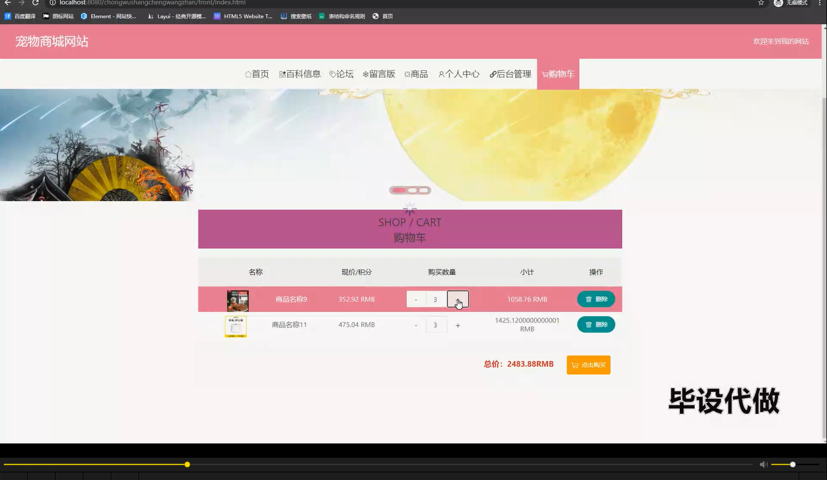Viewport: 827px width, 480px height.
Task: Click the quantity input field of 商品名称11
Action: 436,325
